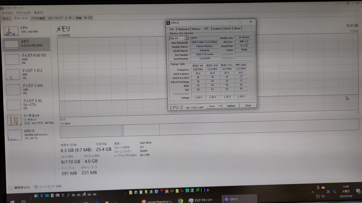Click the 1300 MHz JEDEC #9 frequency cell
Viewport: 362px width, 203px height.
198,70
